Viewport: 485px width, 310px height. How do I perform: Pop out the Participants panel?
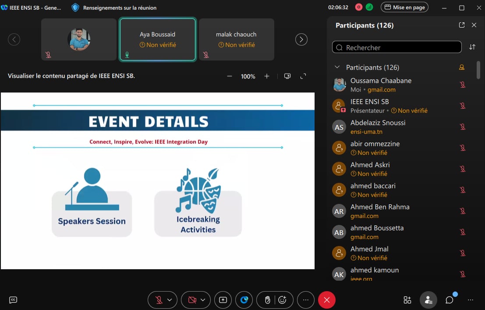462,25
